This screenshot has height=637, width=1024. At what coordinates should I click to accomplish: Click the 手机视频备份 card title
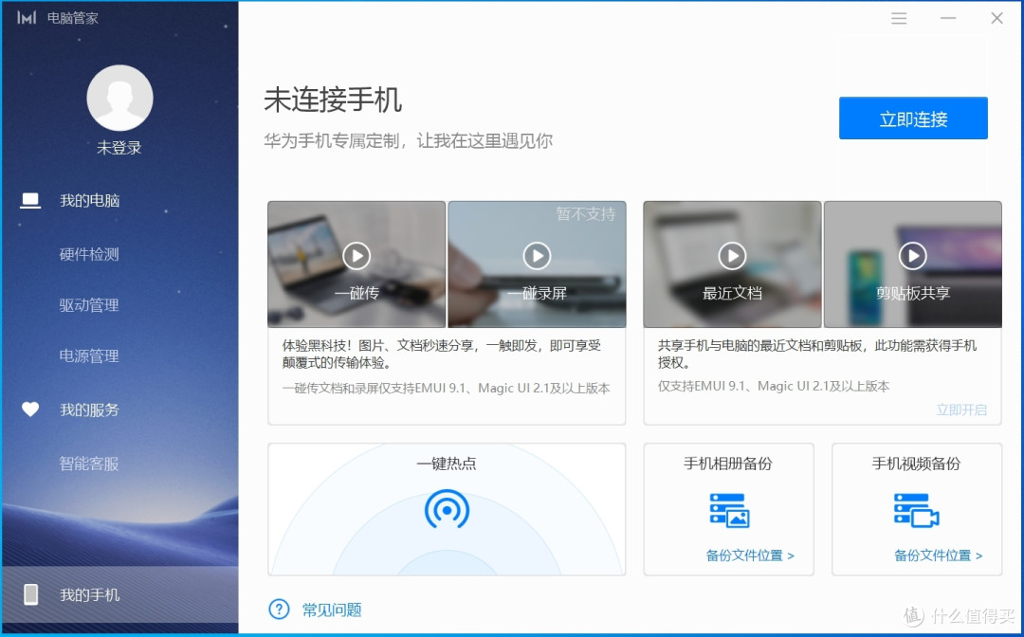(x=916, y=464)
